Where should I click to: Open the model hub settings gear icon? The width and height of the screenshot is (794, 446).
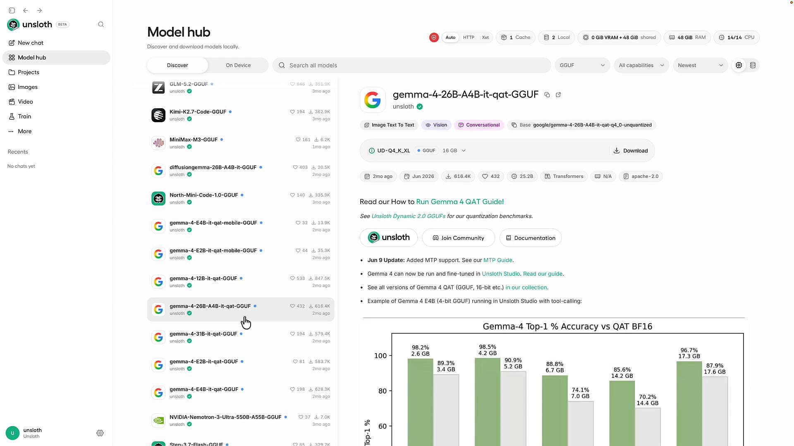pos(739,65)
